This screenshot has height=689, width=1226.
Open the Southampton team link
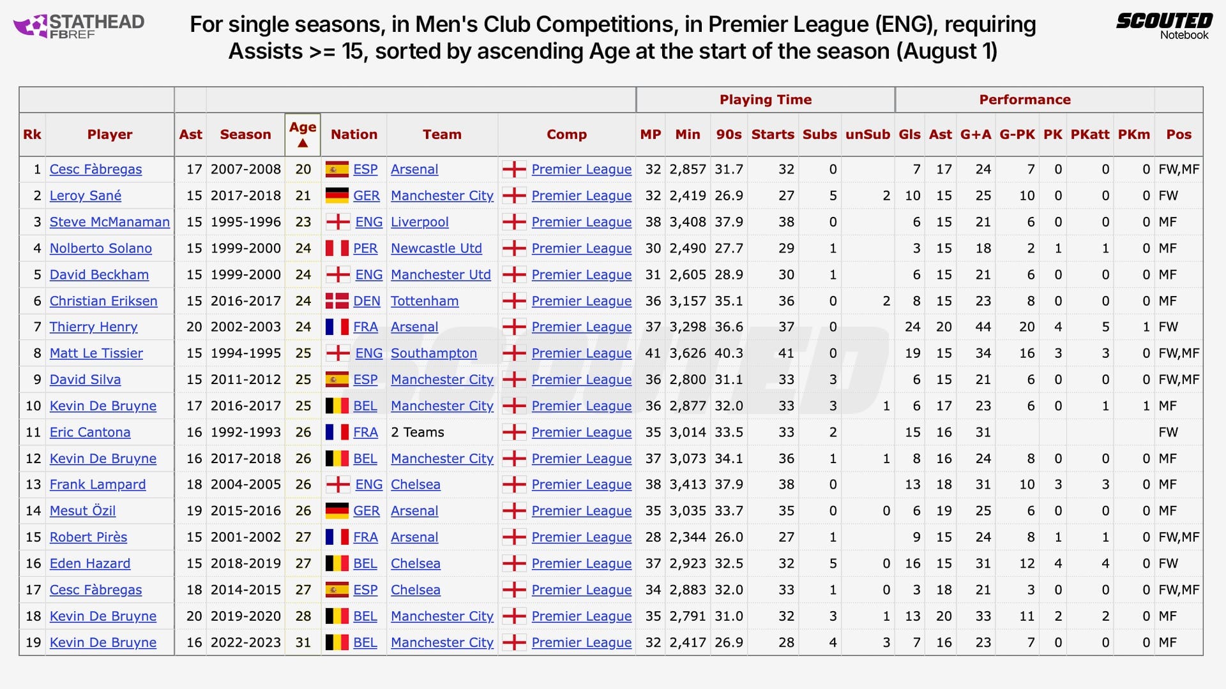tap(434, 353)
